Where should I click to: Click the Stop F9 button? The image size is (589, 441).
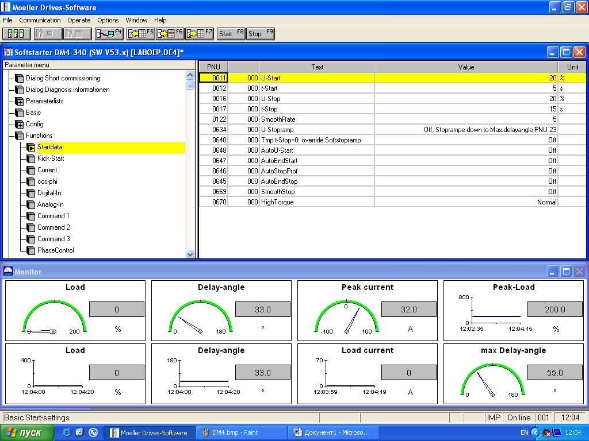[261, 34]
